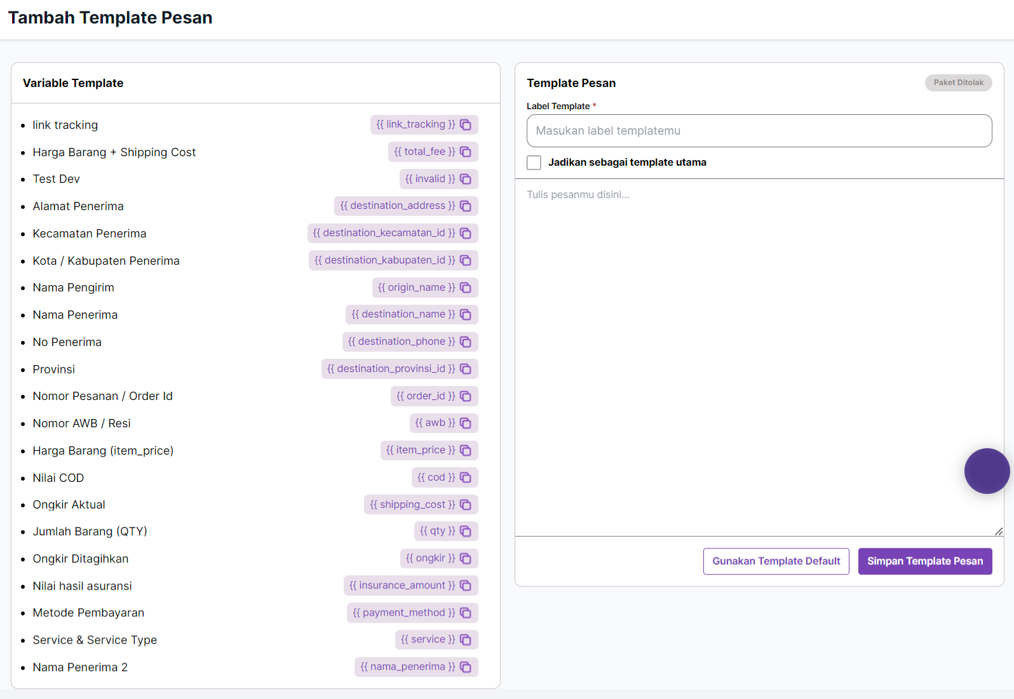
Task: Click copy icon next to nama_penerima
Action: pos(466,667)
